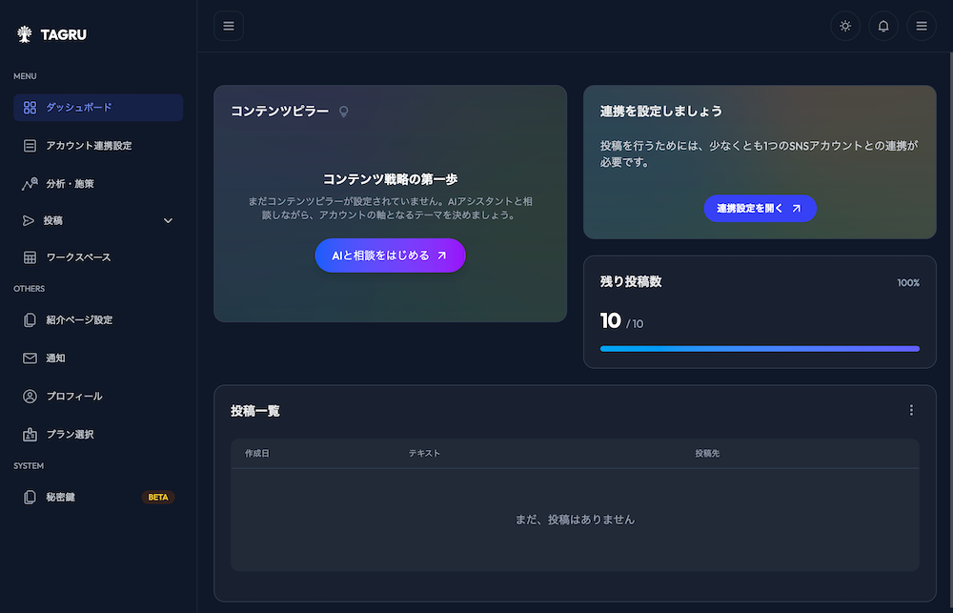This screenshot has width=953, height=613.
Task: Click the 残り投稿数 progress bar
Action: pos(760,349)
